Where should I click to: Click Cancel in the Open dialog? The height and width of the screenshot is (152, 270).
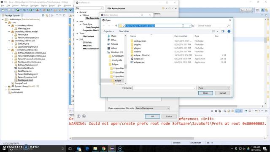coord(222,93)
